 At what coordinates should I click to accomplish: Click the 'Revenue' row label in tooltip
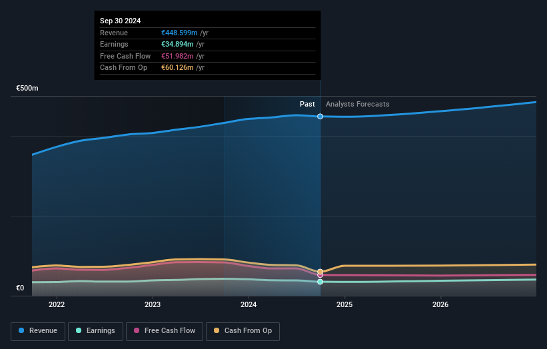click(114, 33)
